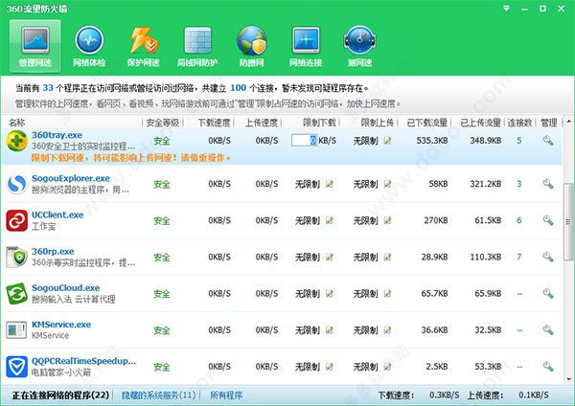Open manage menu for UCClient.exe
Image resolution: width=575 pixels, height=406 pixels.
tap(548, 220)
